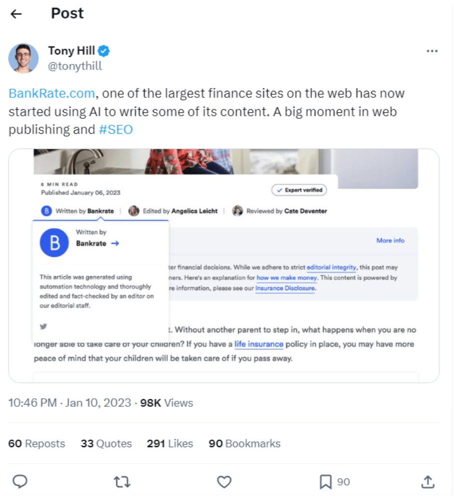The image size is (454, 501).
Task: Click the #SEO hashtag
Action: [x=116, y=129]
